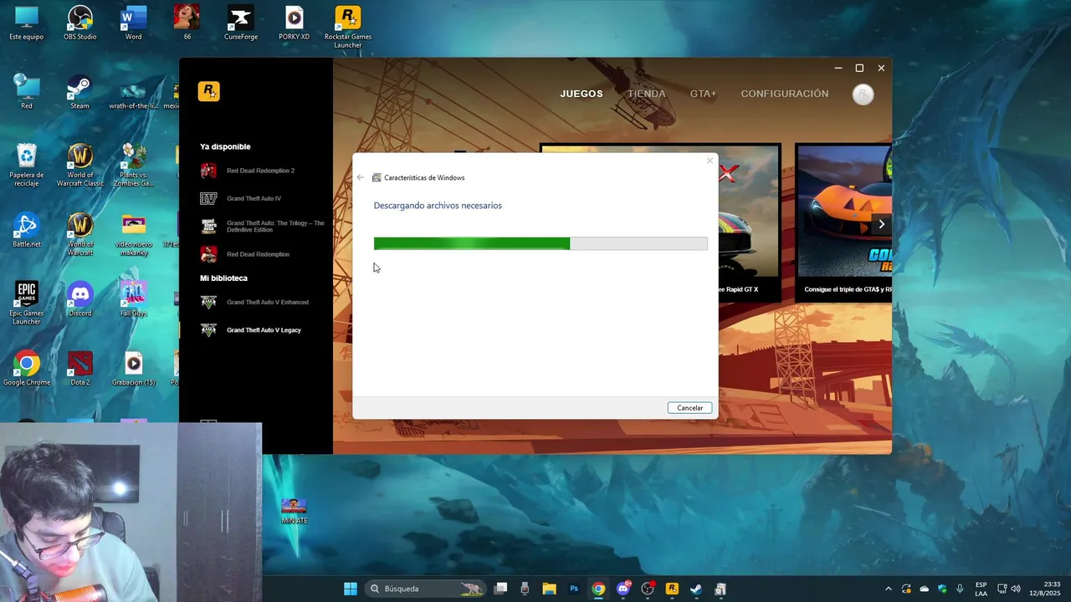The image size is (1071, 602).
Task: Click the 'Mi biblioteca' heading
Action: (223, 278)
